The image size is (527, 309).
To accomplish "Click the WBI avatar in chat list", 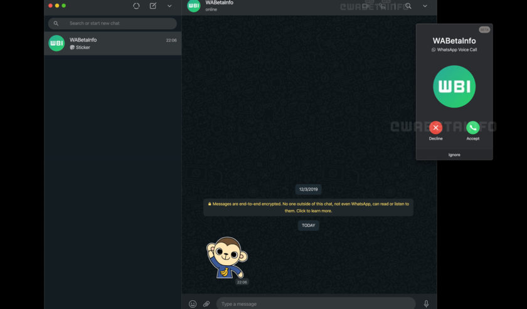I will pyautogui.click(x=56, y=43).
